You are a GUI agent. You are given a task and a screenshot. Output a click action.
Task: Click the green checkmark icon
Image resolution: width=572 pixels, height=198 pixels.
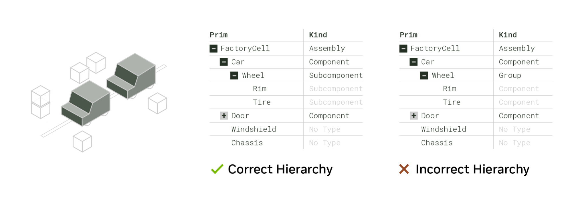click(217, 169)
